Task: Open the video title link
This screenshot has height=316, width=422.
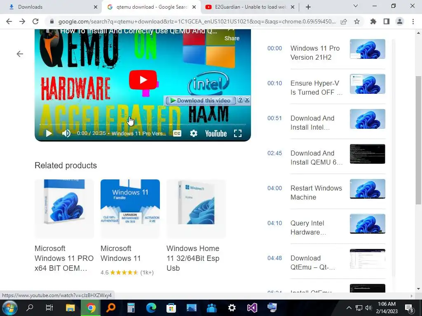Action: [138, 31]
